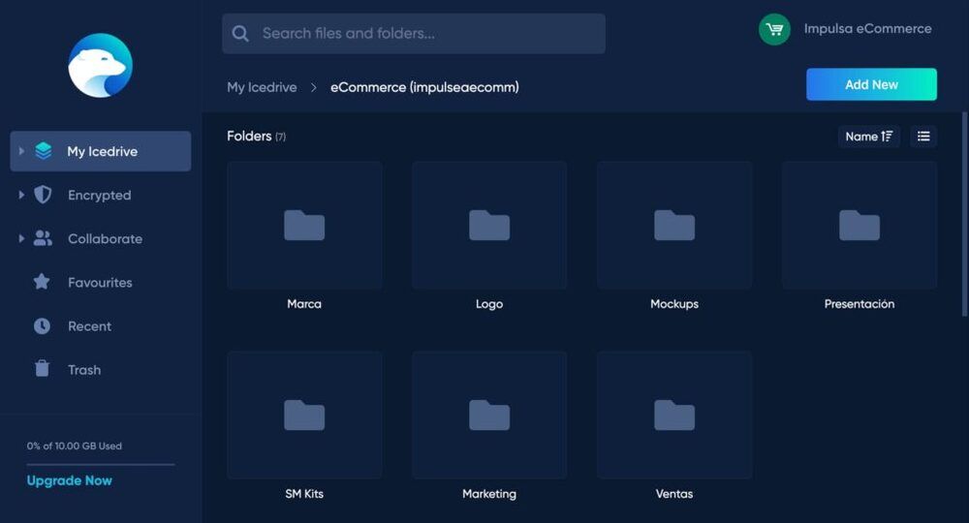Screen dimensions: 969x523
Task: Expand the My Icedrive tree arrow
Action: [x=21, y=151]
